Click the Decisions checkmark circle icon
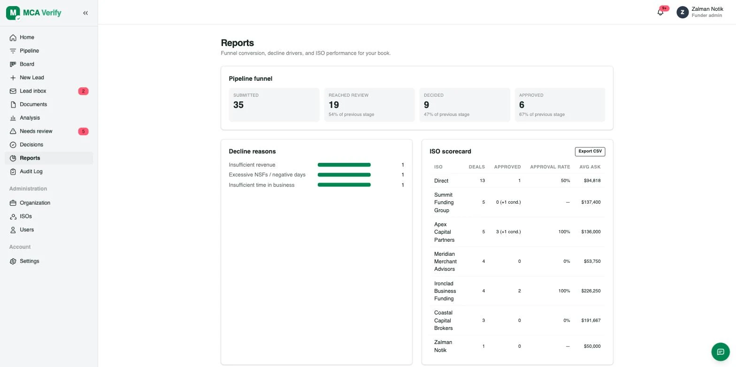The width and height of the screenshot is (736, 367). pos(13,145)
